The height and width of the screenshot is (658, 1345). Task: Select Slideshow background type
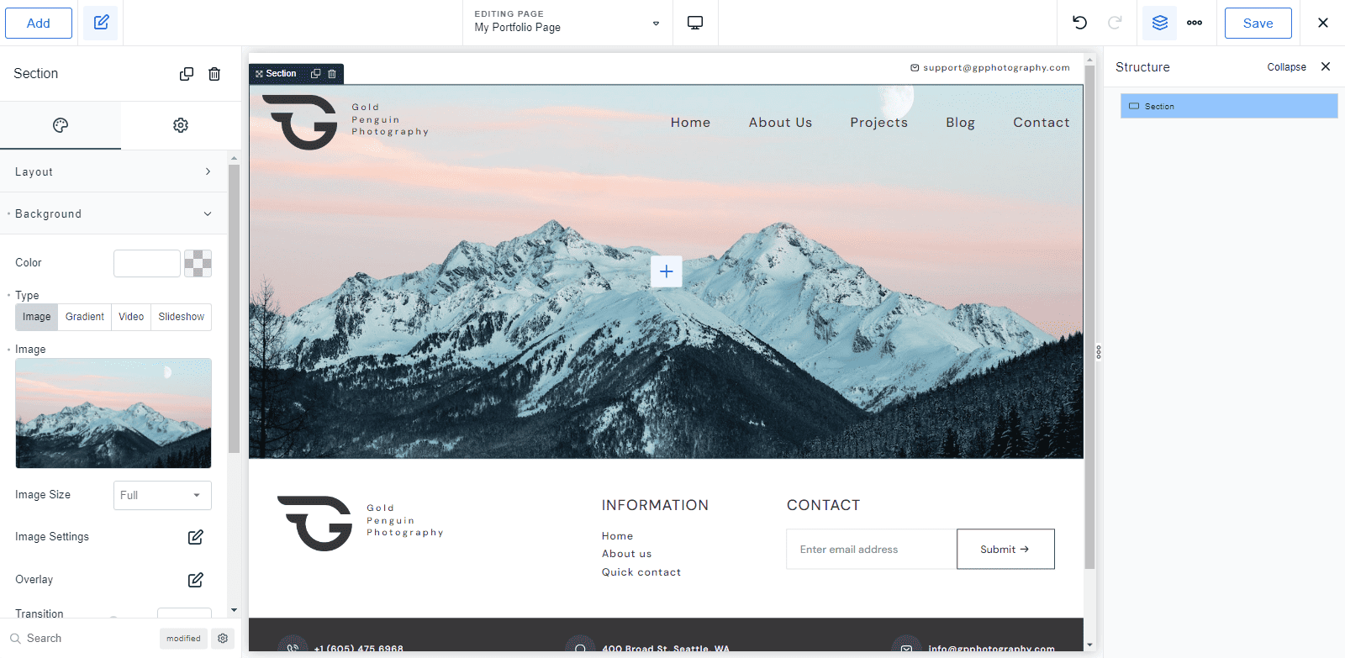click(x=181, y=317)
